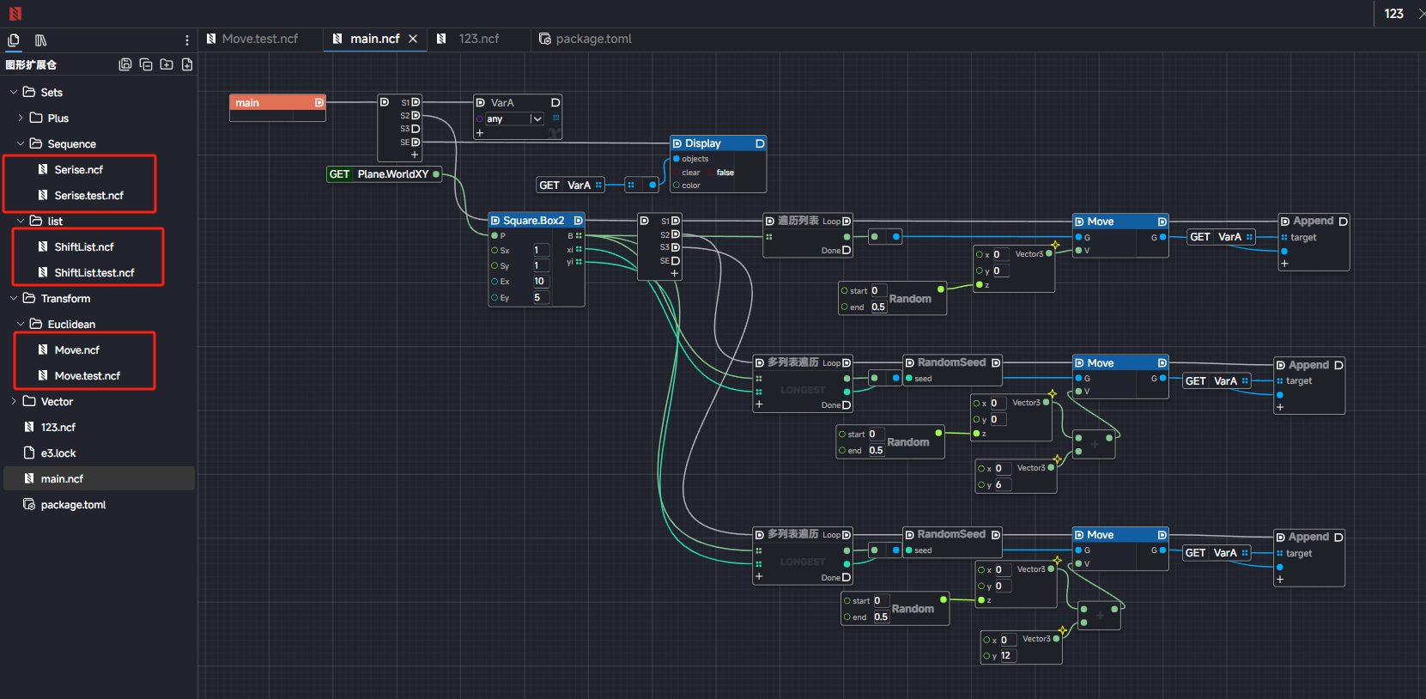This screenshot has height=699, width=1426.
Task: Click the GET Plane.WorldXY node
Action: [x=384, y=174]
